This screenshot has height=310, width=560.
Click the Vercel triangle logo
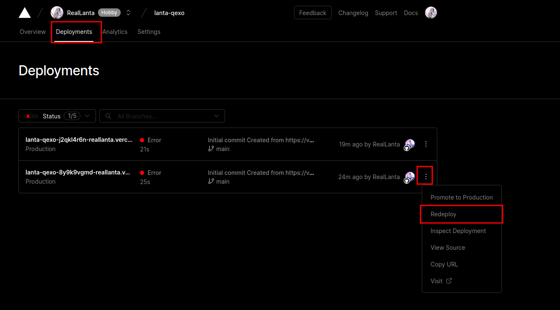[x=25, y=13]
